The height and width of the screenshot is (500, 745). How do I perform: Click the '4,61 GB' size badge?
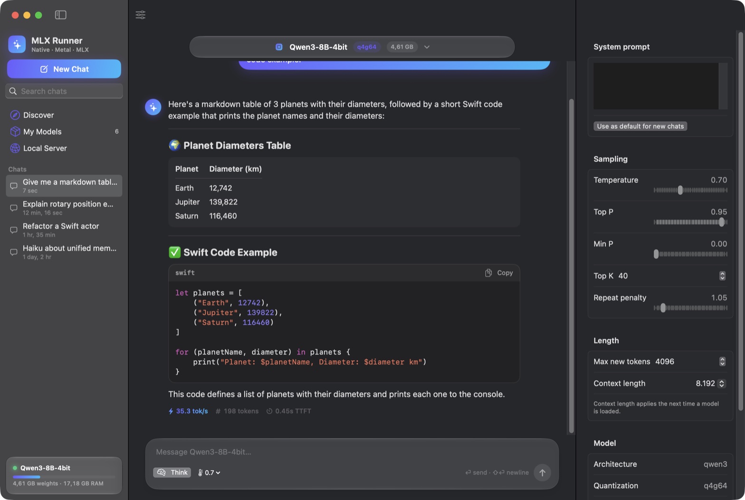[402, 47]
